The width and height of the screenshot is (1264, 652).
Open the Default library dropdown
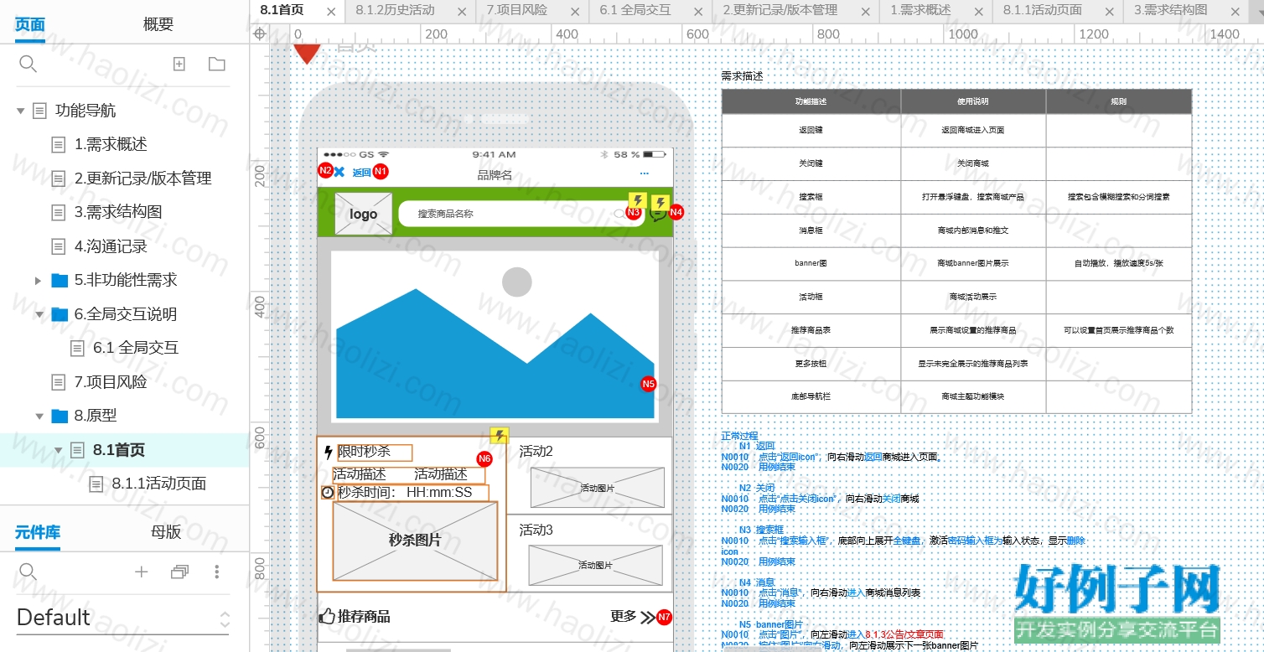(122, 618)
